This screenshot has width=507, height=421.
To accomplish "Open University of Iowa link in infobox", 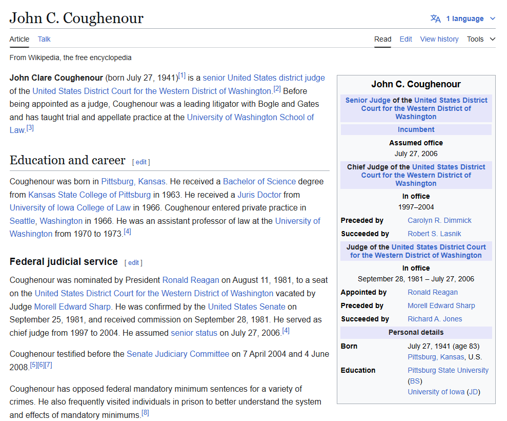I will pos(436,392).
